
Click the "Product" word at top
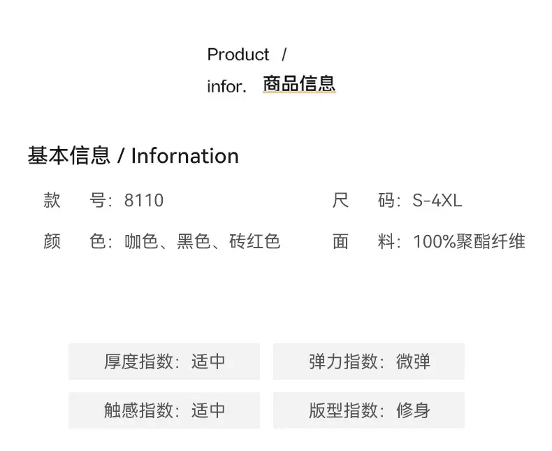pyautogui.click(x=238, y=55)
